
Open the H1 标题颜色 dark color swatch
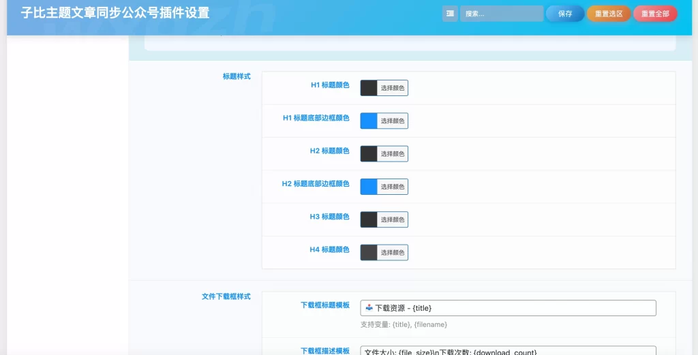pos(369,88)
